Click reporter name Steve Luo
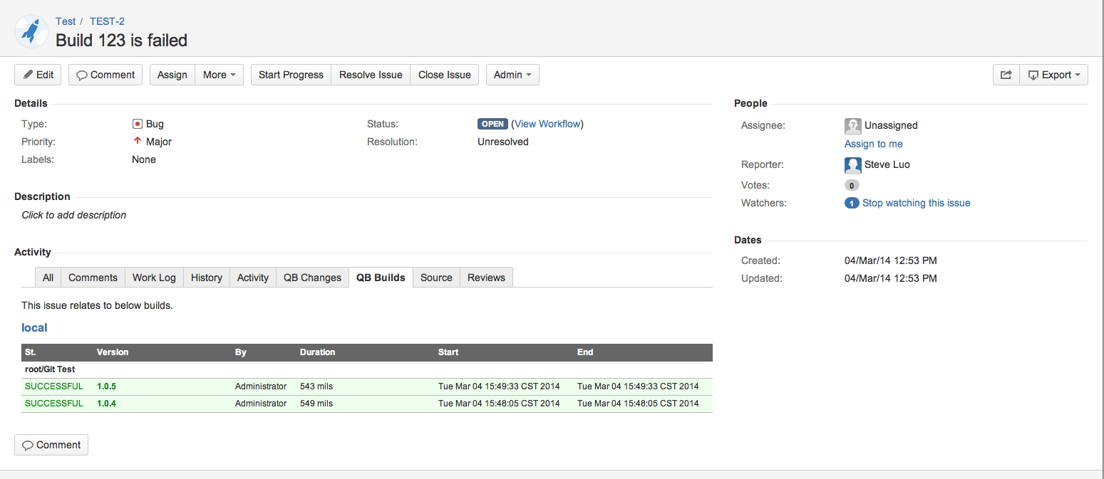 coord(887,164)
